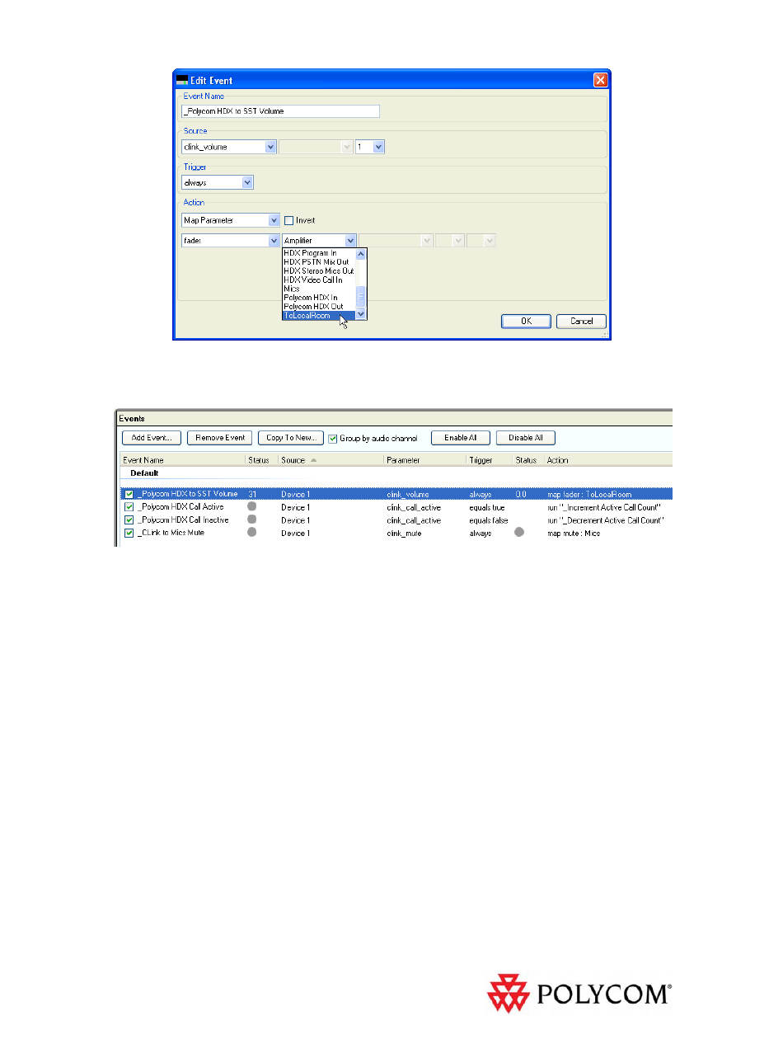Viewport: 783px width, 1039px height.
Task: Click the 'equals true' trigger cell
Action: coord(487,507)
